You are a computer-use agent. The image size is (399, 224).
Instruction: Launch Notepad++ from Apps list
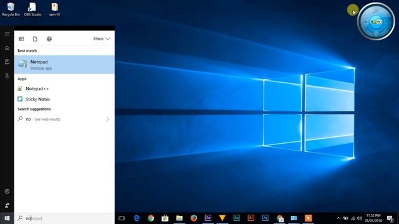[x=64, y=88]
